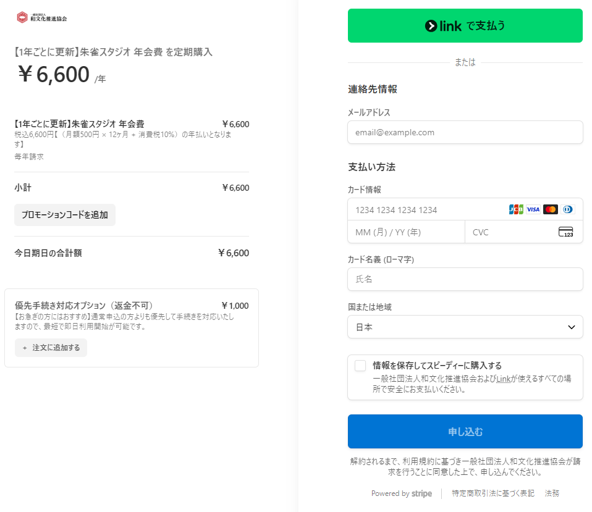Viewport: 592px width, 512px height.
Task: Click the Mastercard brand icon
Action: pos(550,209)
